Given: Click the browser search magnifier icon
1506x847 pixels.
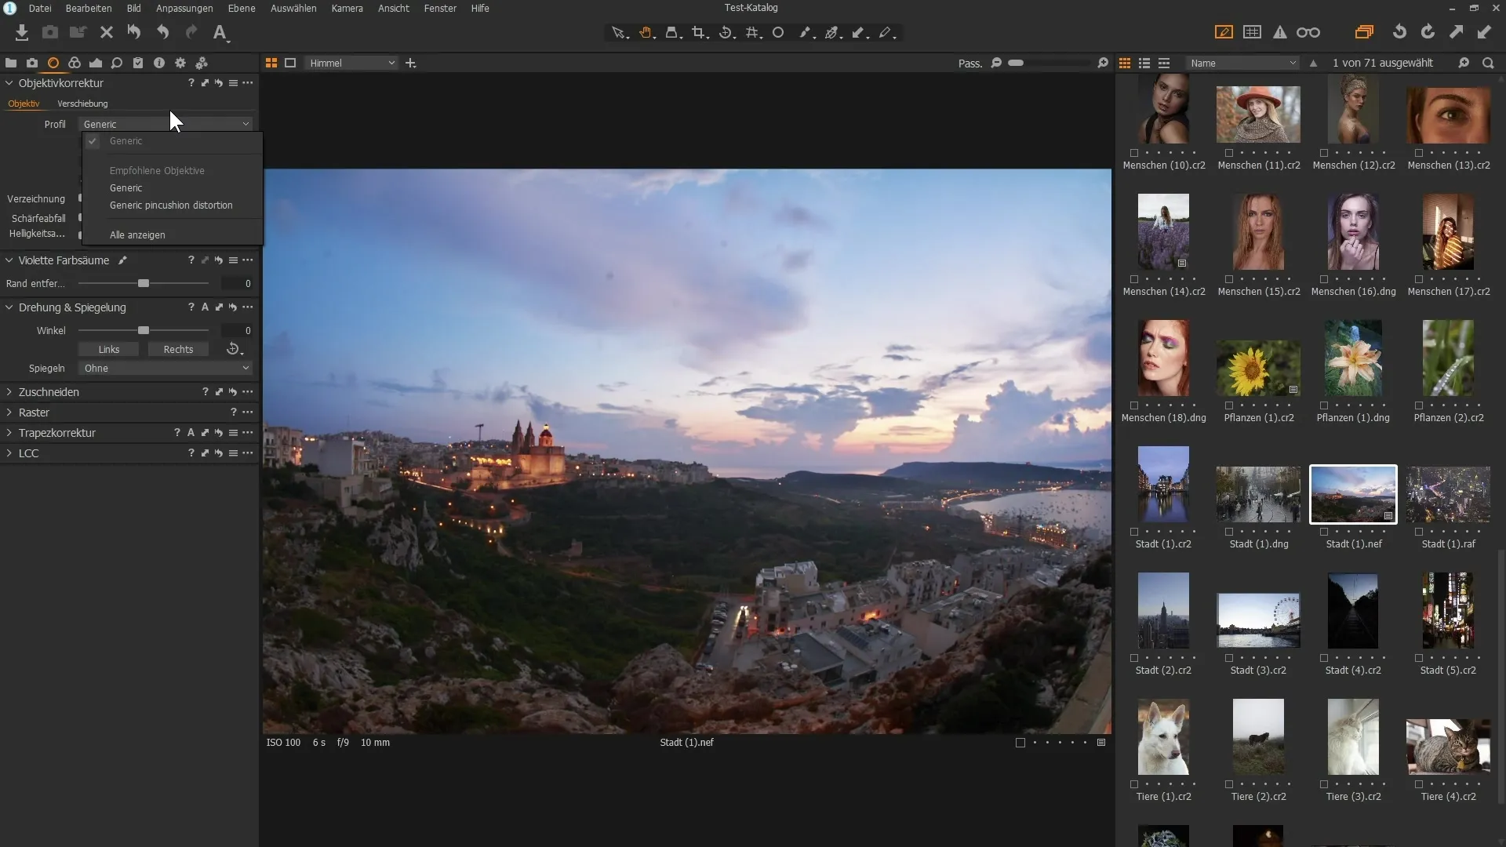Looking at the screenshot, I should (1488, 63).
